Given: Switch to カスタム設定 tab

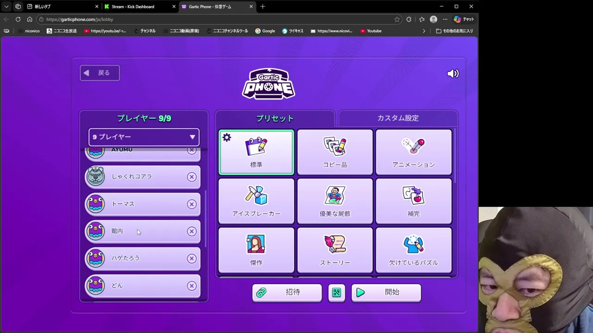Looking at the screenshot, I should pos(398,118).
